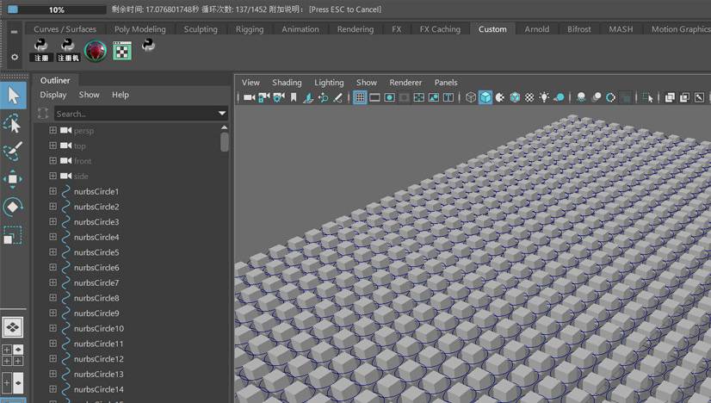Expand nurbsCircle10 in the Outliner

click(x=53, y=328)
